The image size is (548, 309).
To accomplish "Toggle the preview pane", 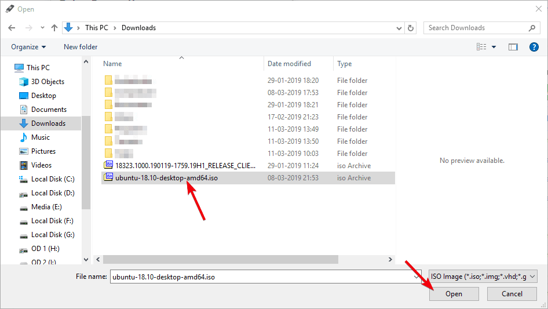I will 513,47.
